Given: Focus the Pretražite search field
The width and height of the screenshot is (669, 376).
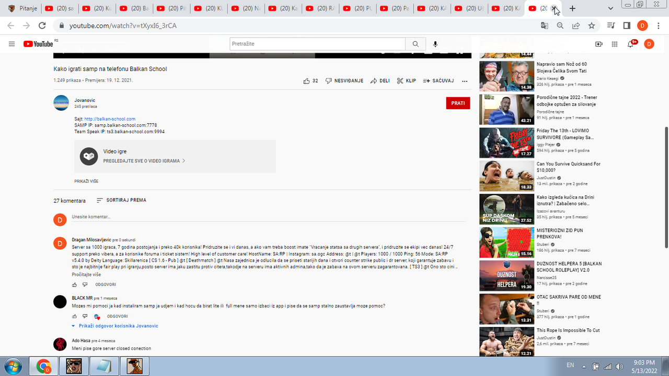Looking at the screenshot, I should 317,44.
